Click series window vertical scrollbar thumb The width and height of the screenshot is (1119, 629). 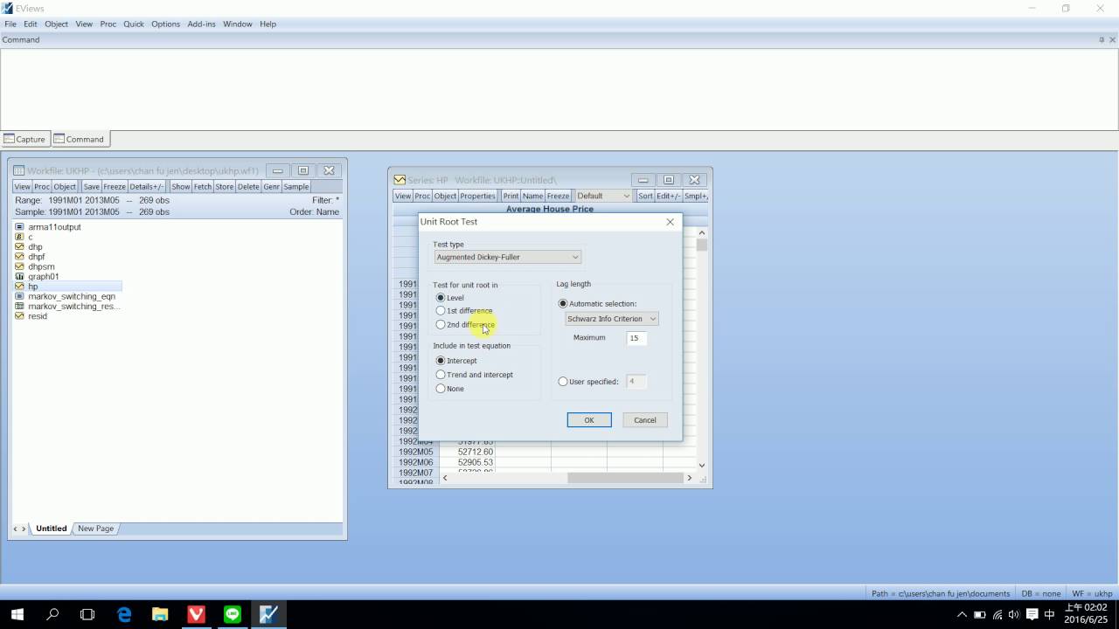(701, 245)
